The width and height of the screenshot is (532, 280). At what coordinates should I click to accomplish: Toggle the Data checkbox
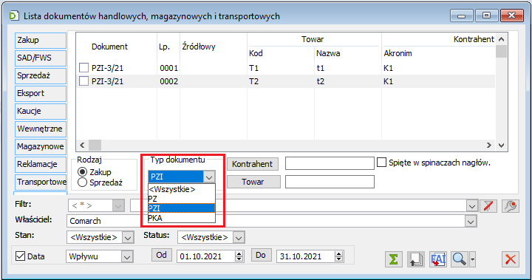tap(21, 256)
